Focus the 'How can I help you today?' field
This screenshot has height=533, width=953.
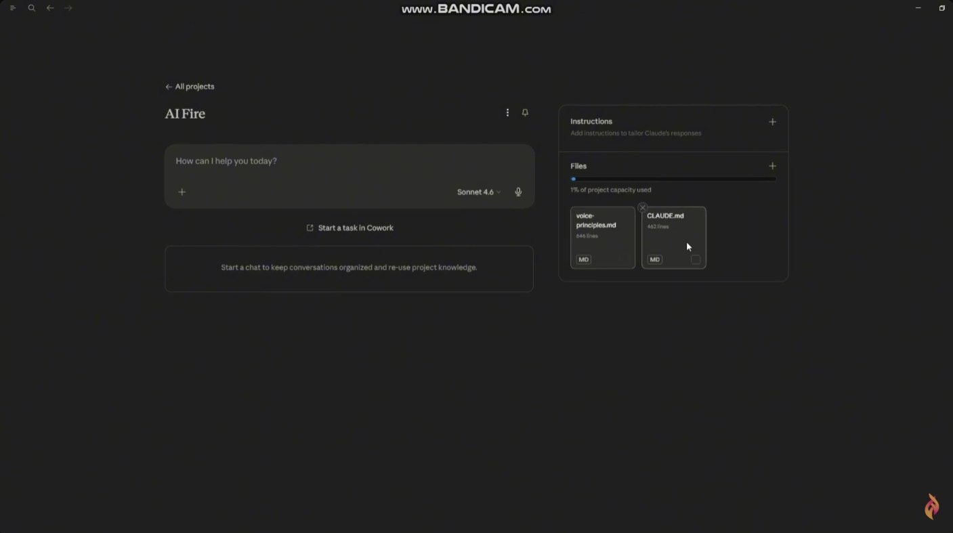pyautogui.click(x=350, y=161)
